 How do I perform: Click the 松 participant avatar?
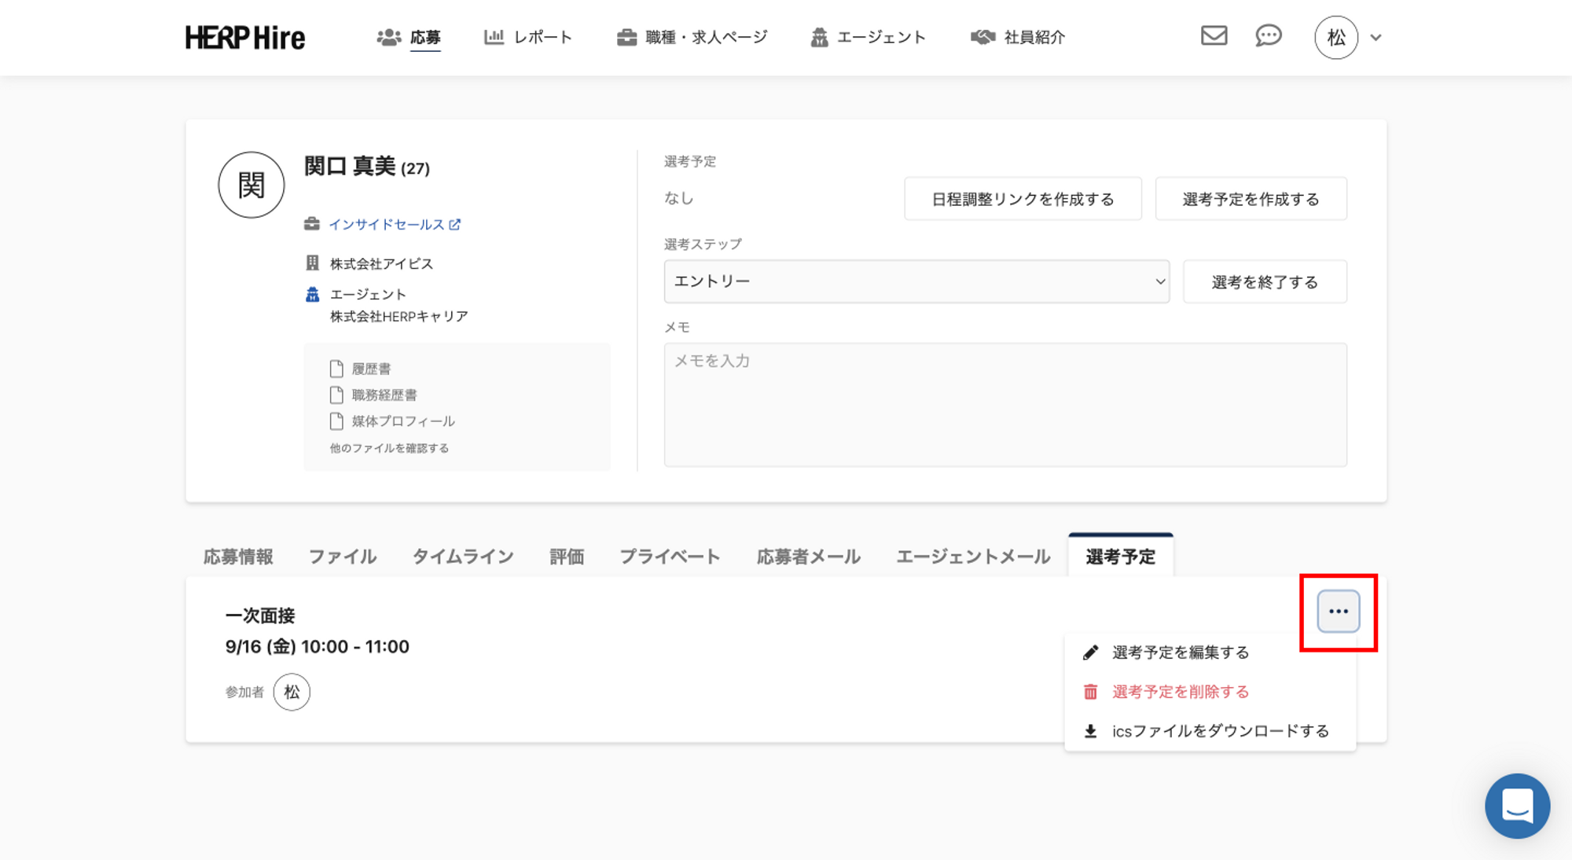point(292,692)
